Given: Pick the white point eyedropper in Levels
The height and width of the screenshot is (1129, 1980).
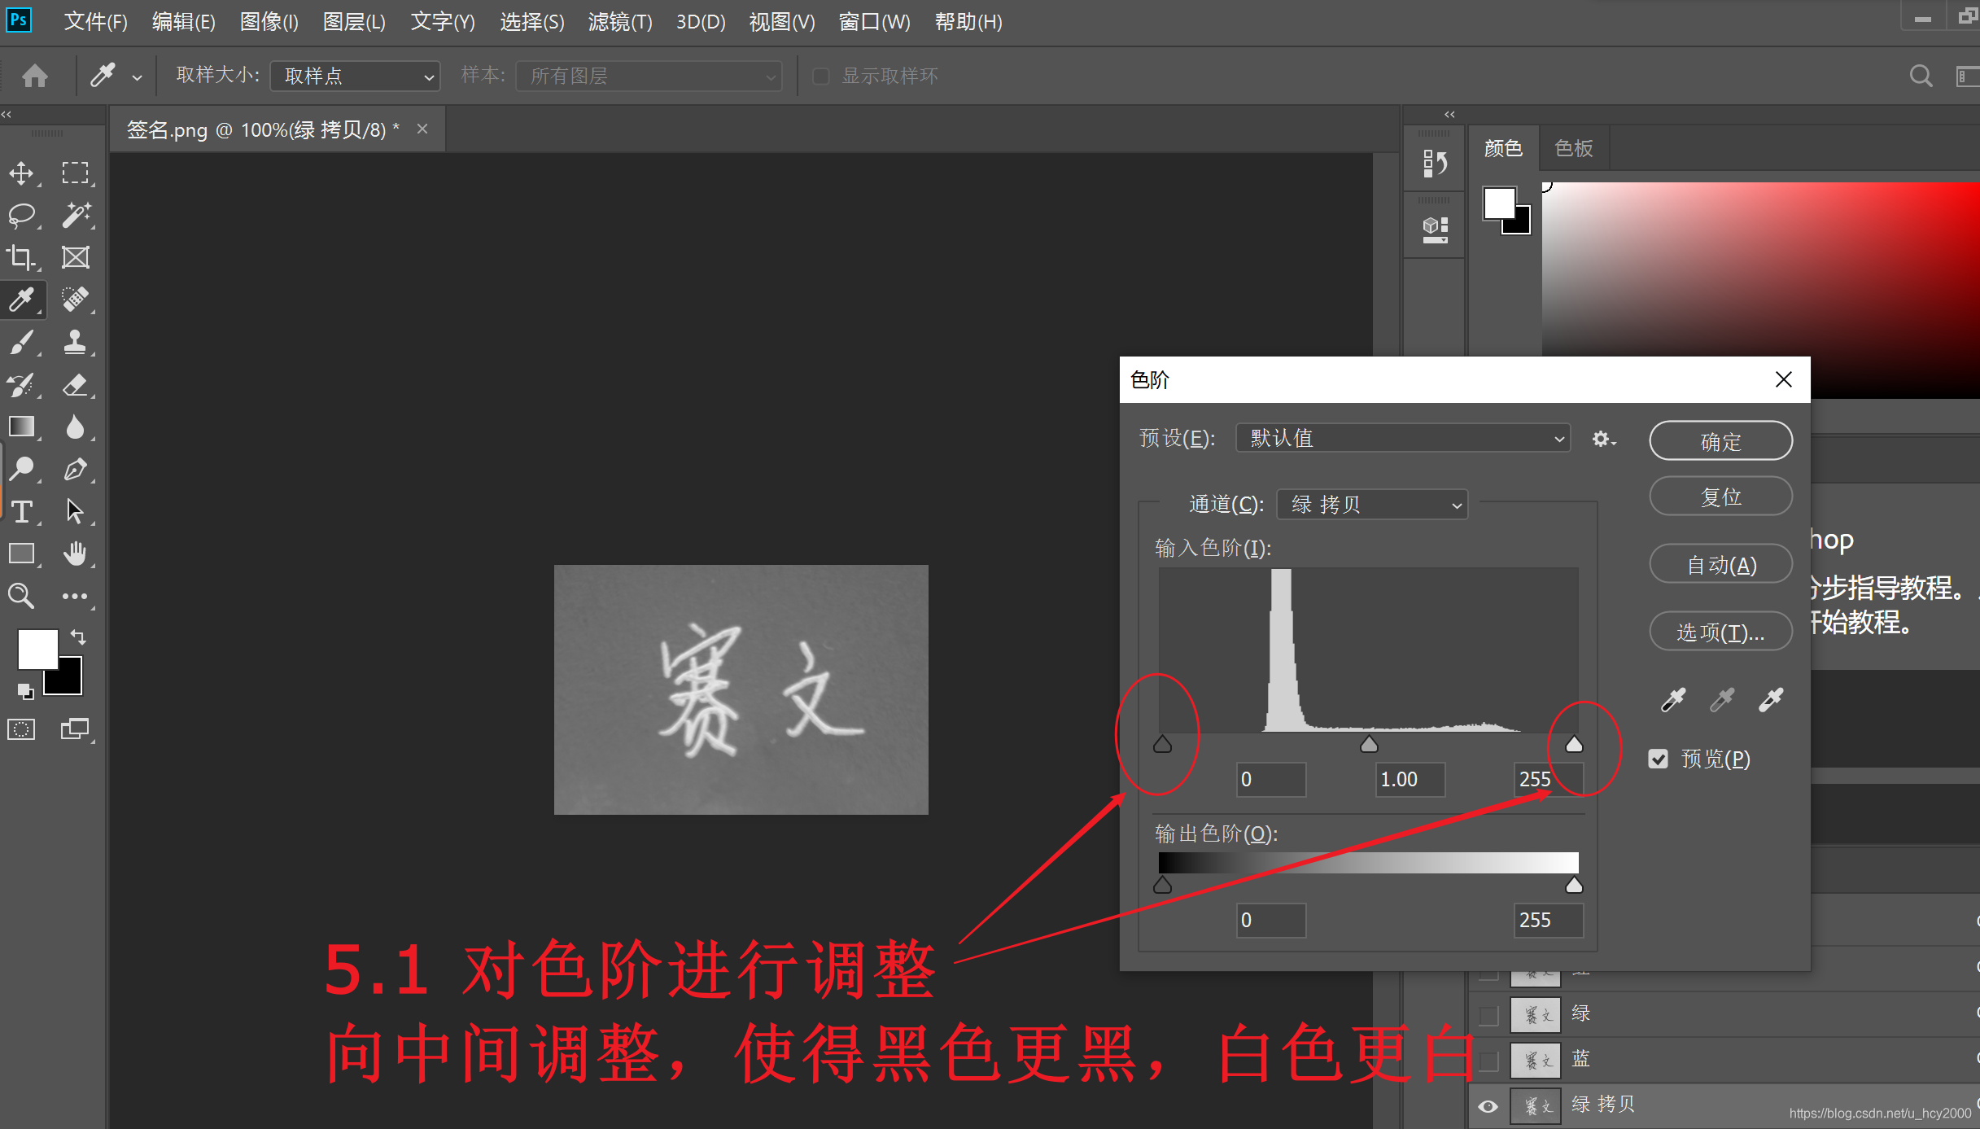Looking at the screenshot, I should coord(1771,699).
